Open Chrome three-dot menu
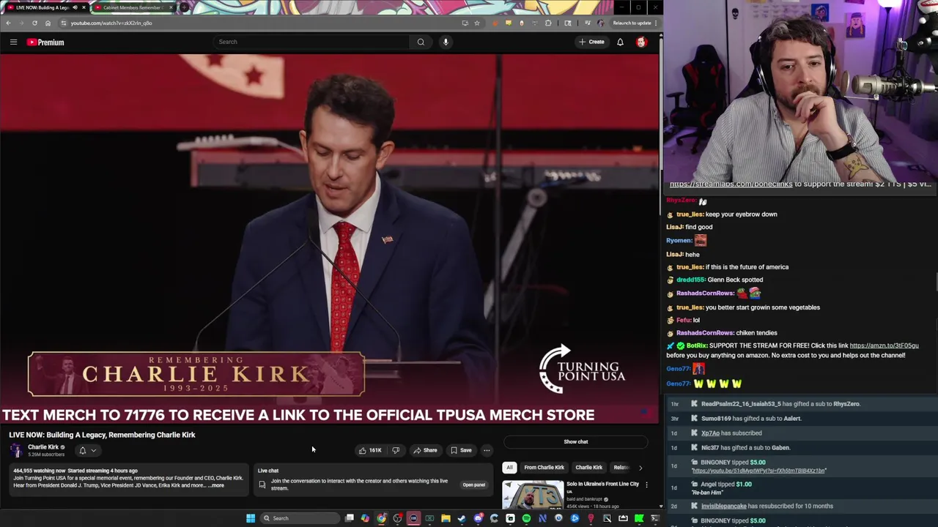The image size is (938, 527). pos(656,23)
